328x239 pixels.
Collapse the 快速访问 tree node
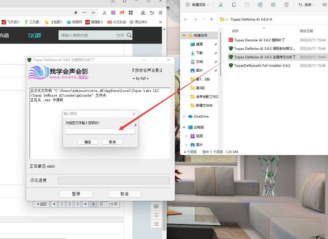pyautogui.click(x=184, y=36)
